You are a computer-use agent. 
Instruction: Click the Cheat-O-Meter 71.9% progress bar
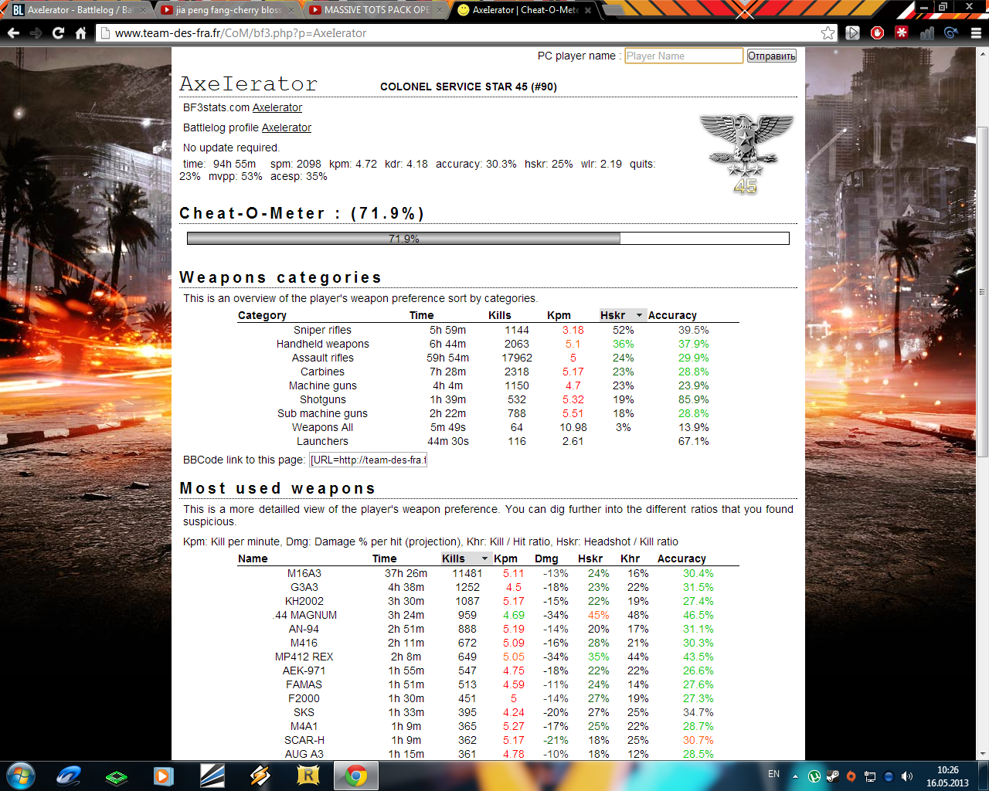click(488, 239)
